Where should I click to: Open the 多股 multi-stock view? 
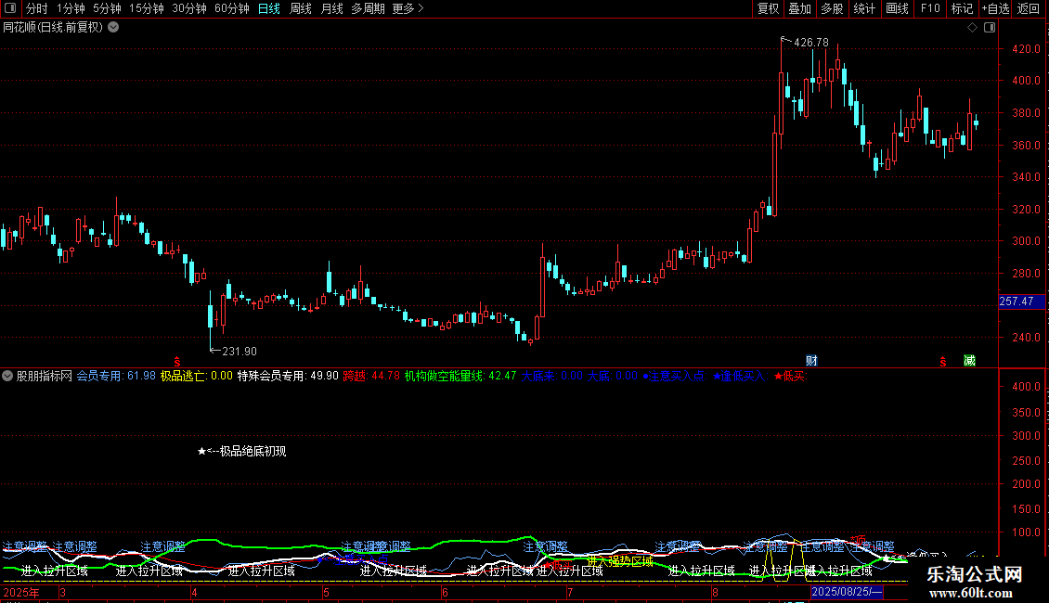(833, 8)
